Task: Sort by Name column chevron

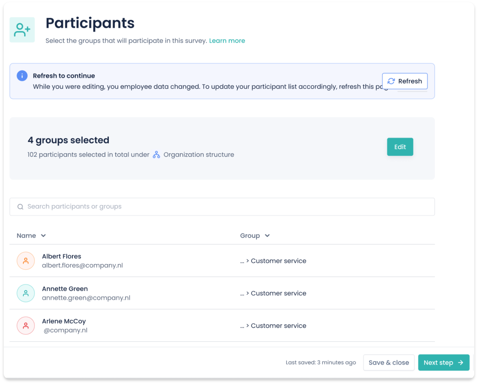Action: pos(43,236)
